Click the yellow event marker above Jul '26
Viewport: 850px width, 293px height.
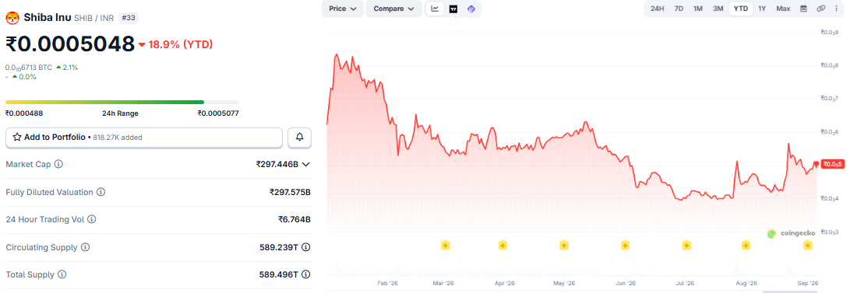click(686, 246)
